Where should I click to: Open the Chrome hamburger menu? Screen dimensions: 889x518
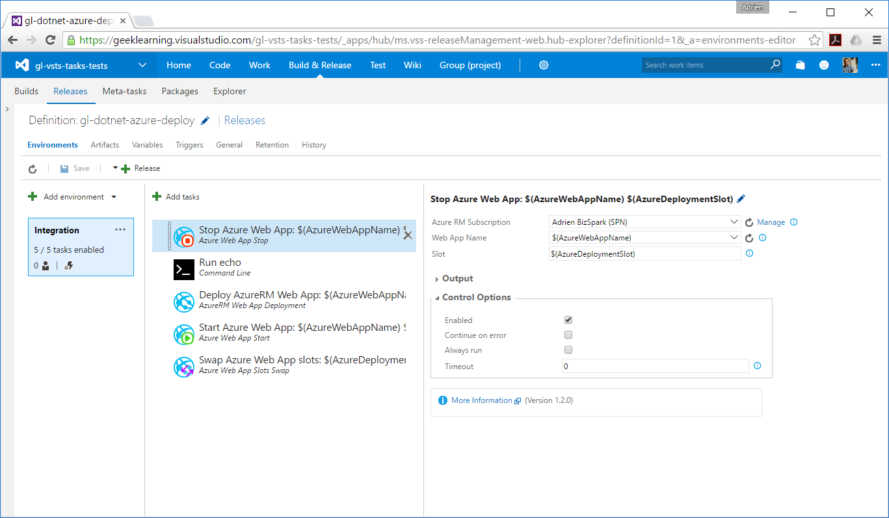click(x=877, y=40)
